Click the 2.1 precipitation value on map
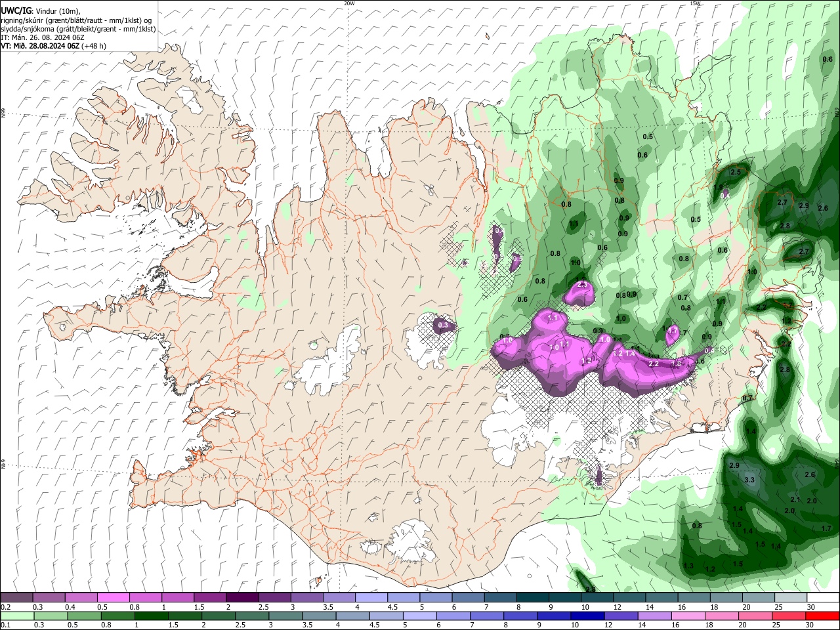840x630 pixels. tap(795, 499)
